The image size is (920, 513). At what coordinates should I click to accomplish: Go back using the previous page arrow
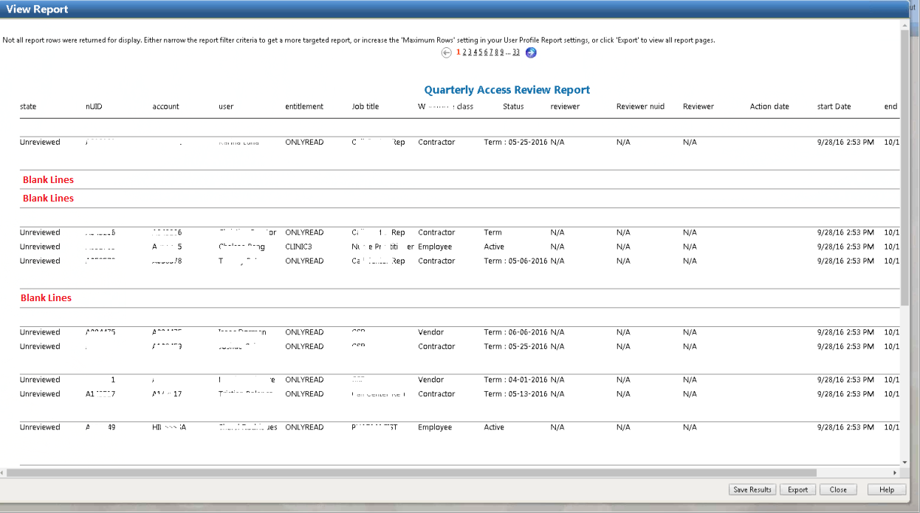click(446, 52)
